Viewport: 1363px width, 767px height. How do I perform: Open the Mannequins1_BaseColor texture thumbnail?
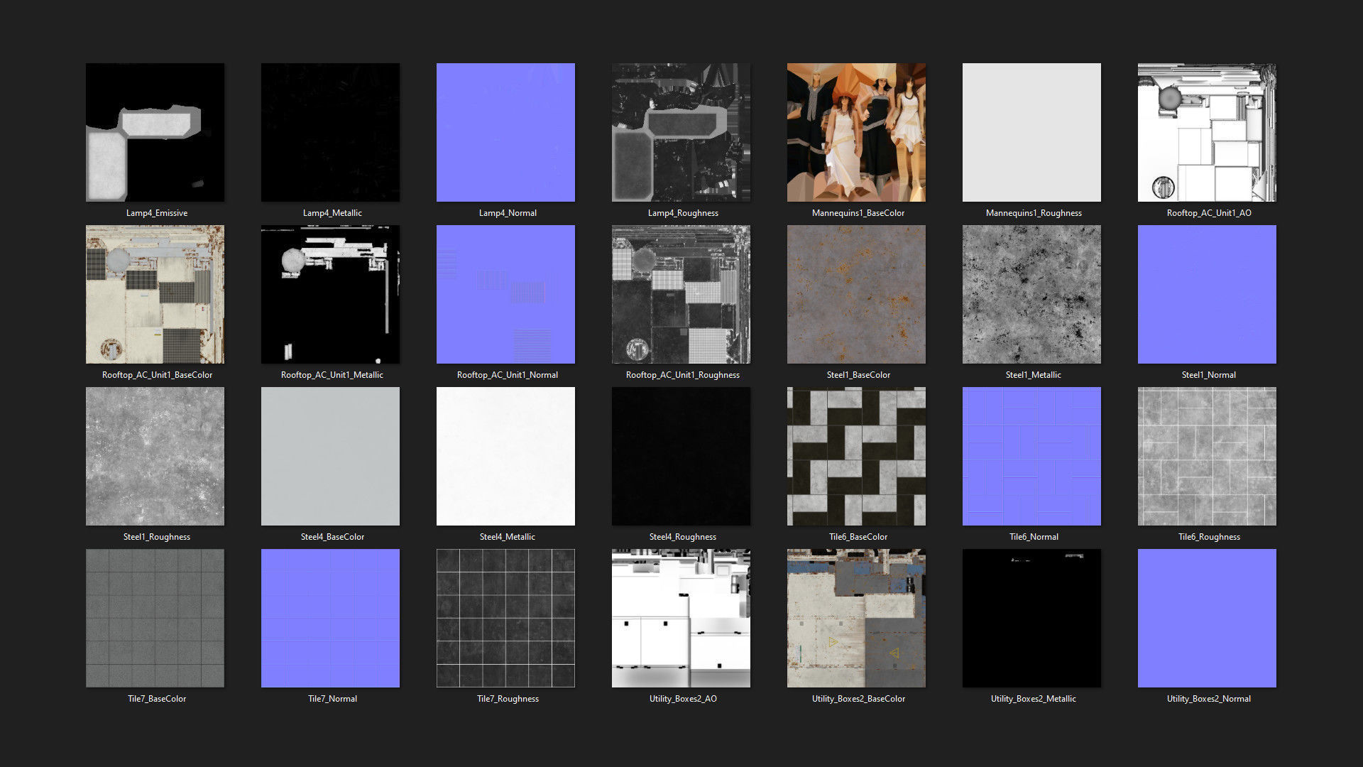[x=856, y=132]
